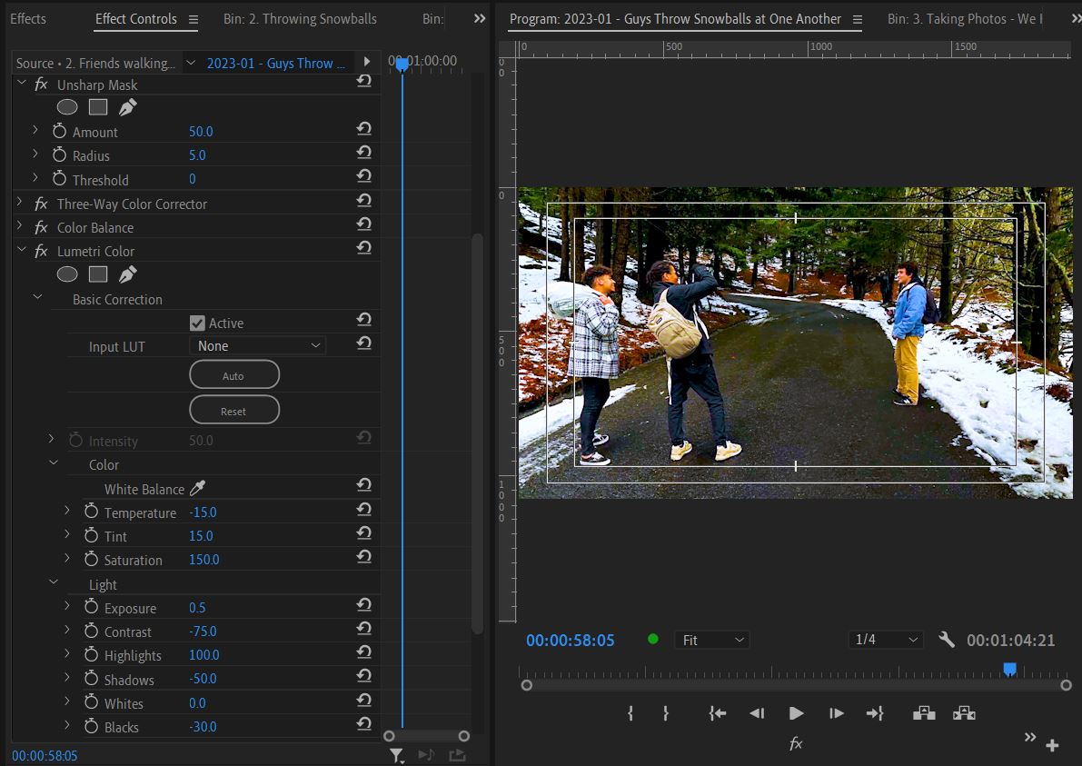Open Bin: 2. Throwing Snowballs tab
Viewport: 1082px width, 766px height.
tap(300, 19)
